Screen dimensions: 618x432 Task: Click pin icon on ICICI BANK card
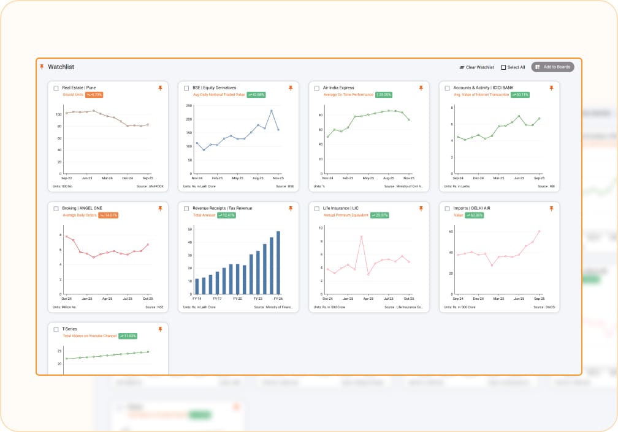point(551,88)
